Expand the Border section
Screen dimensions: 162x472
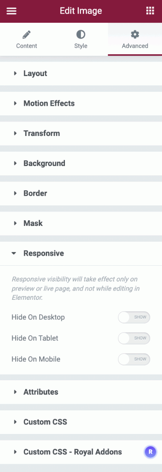click(x=81, y=193)
